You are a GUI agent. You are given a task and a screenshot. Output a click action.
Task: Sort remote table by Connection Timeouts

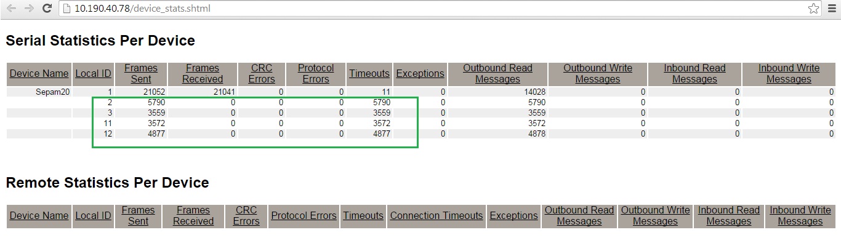click(437, 216)
